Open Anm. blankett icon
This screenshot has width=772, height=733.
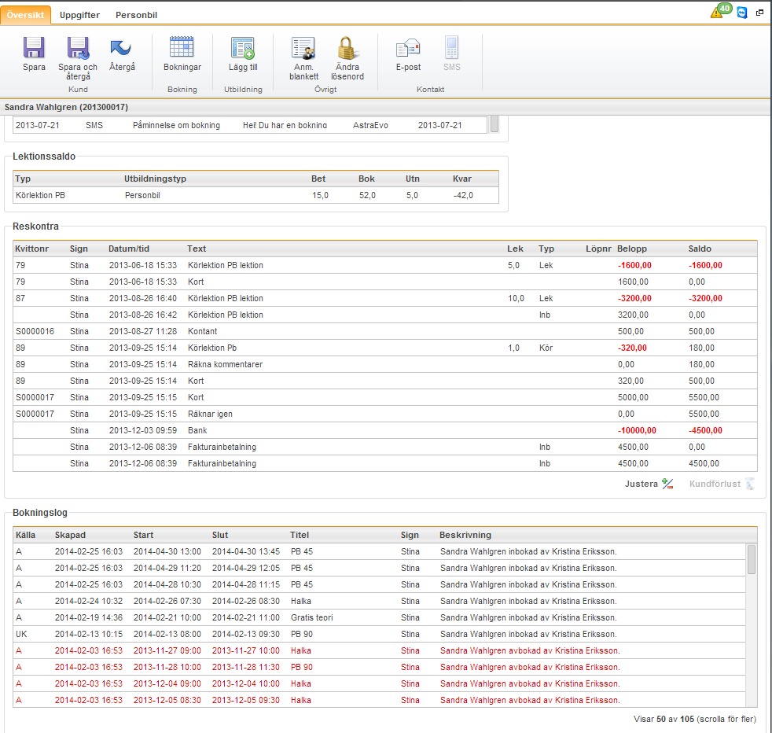point(303,48)
